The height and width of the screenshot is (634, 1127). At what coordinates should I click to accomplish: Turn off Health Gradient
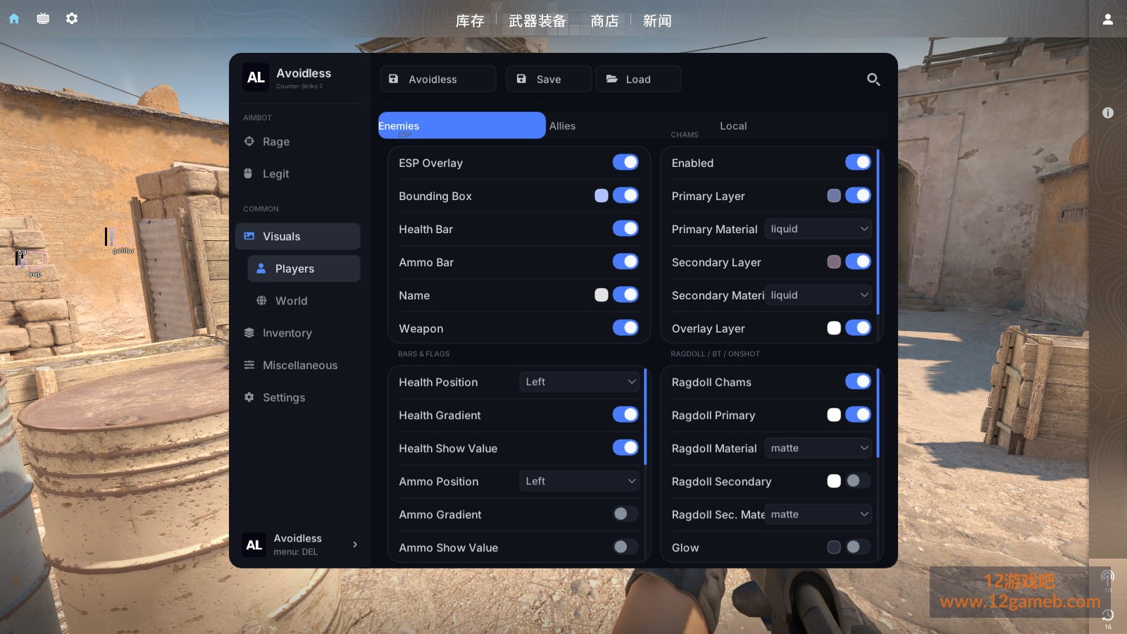click(625, 415)
